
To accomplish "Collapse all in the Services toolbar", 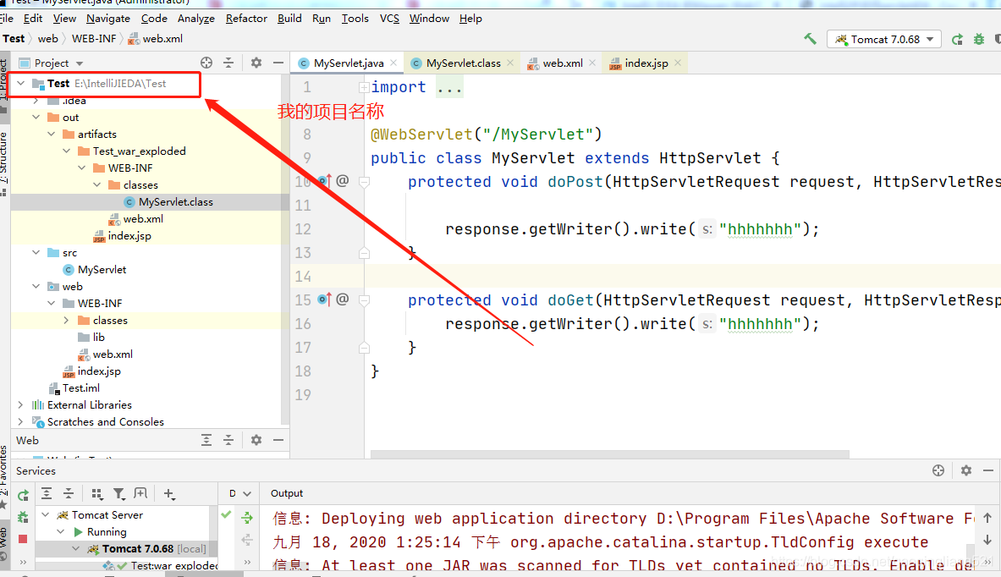I will point(69,493).
